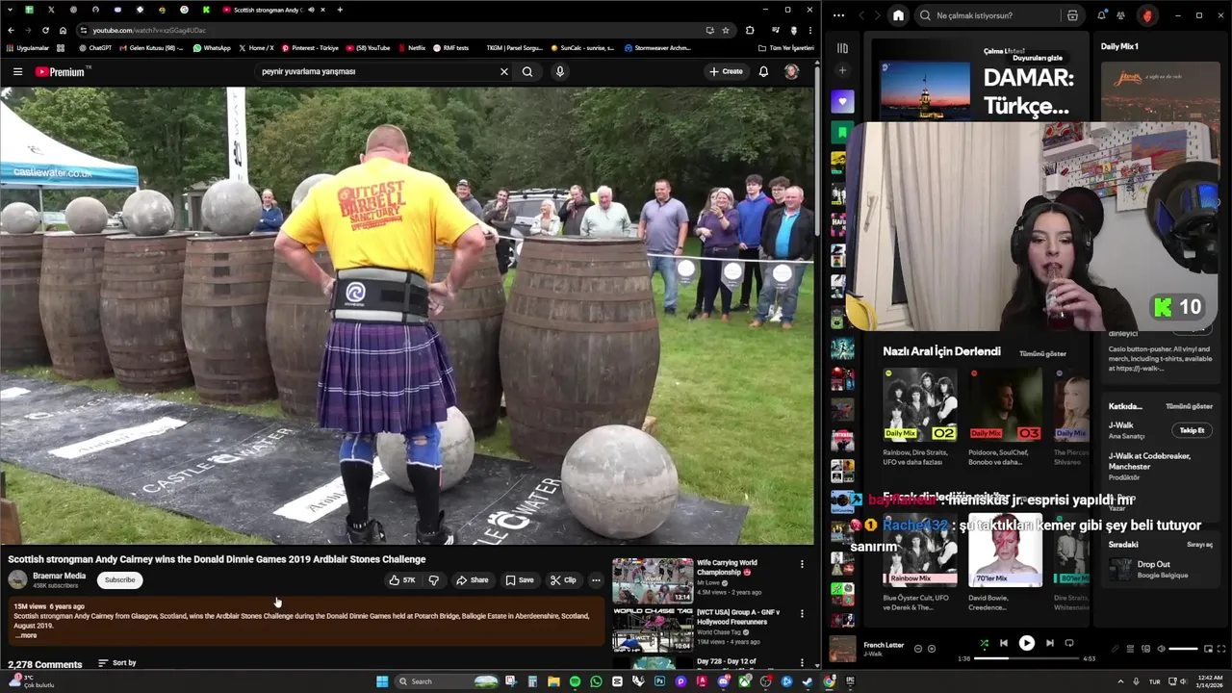The height and width of the screenshot is (693, 1232).
Task: Open Uygulamalar apps shortcut
Action: (x=28, y=47)
